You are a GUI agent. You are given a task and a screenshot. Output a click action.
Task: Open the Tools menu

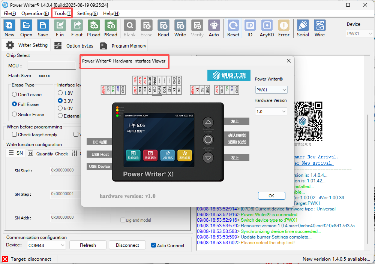coord(62,13)
